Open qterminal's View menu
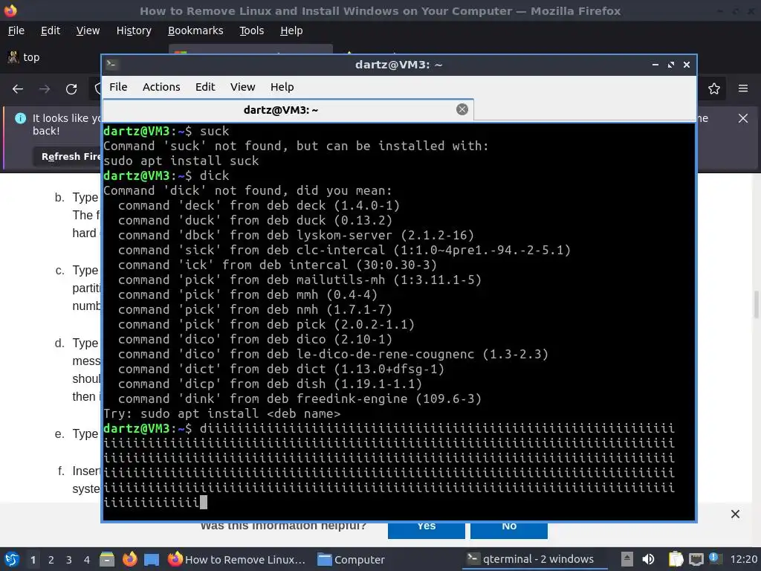 (x=243, y=87)
